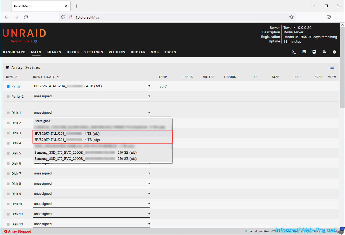The width and height of the screenshot is (345, 235).
Task: Open the system log icon
Action: [x=324, y=52]
